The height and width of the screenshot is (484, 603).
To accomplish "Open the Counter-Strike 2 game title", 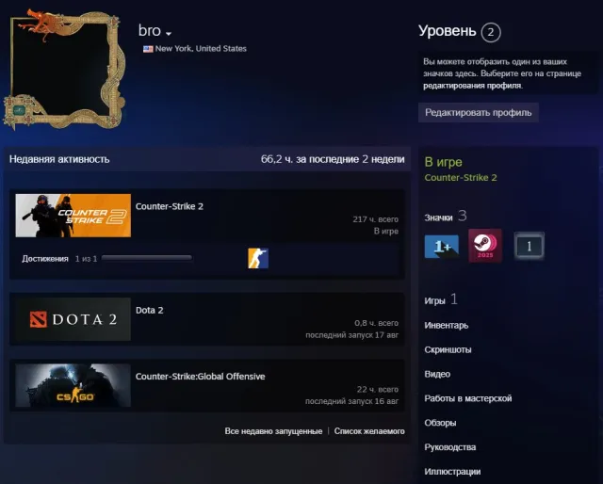I will coord(170,206).
